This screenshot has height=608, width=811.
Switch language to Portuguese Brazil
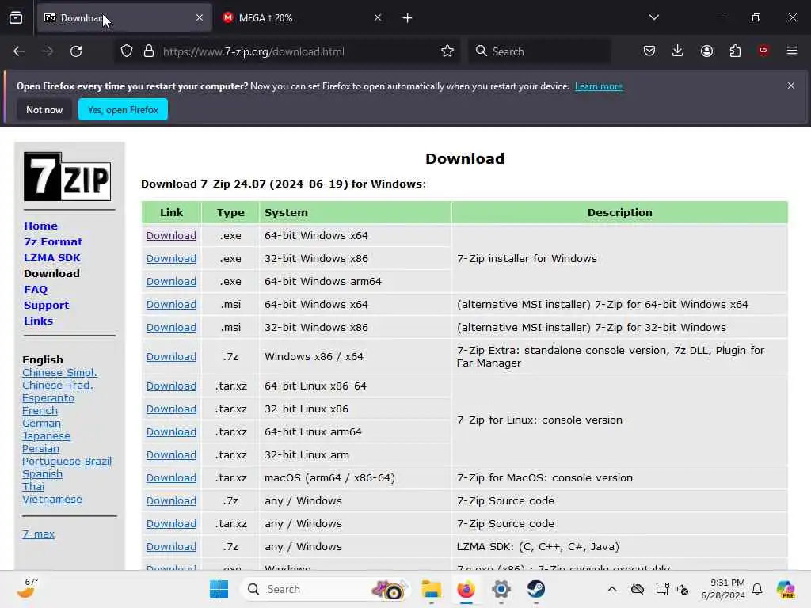point(67,462)
